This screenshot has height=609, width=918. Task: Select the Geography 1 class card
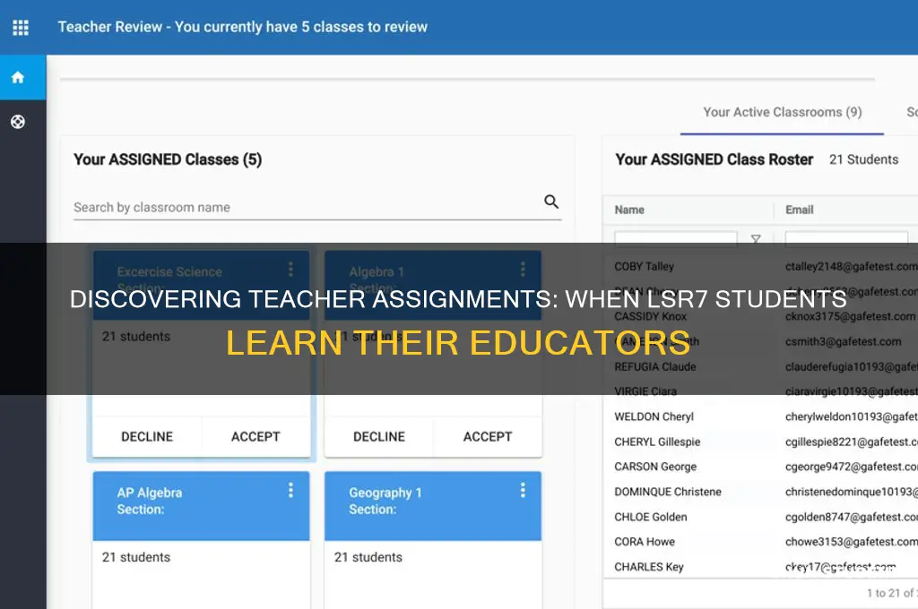[x=433, y=539]
